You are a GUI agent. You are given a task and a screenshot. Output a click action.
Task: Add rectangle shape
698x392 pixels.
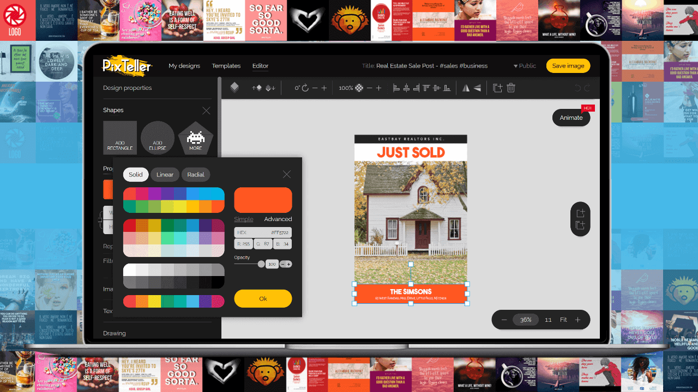(120, 138)
